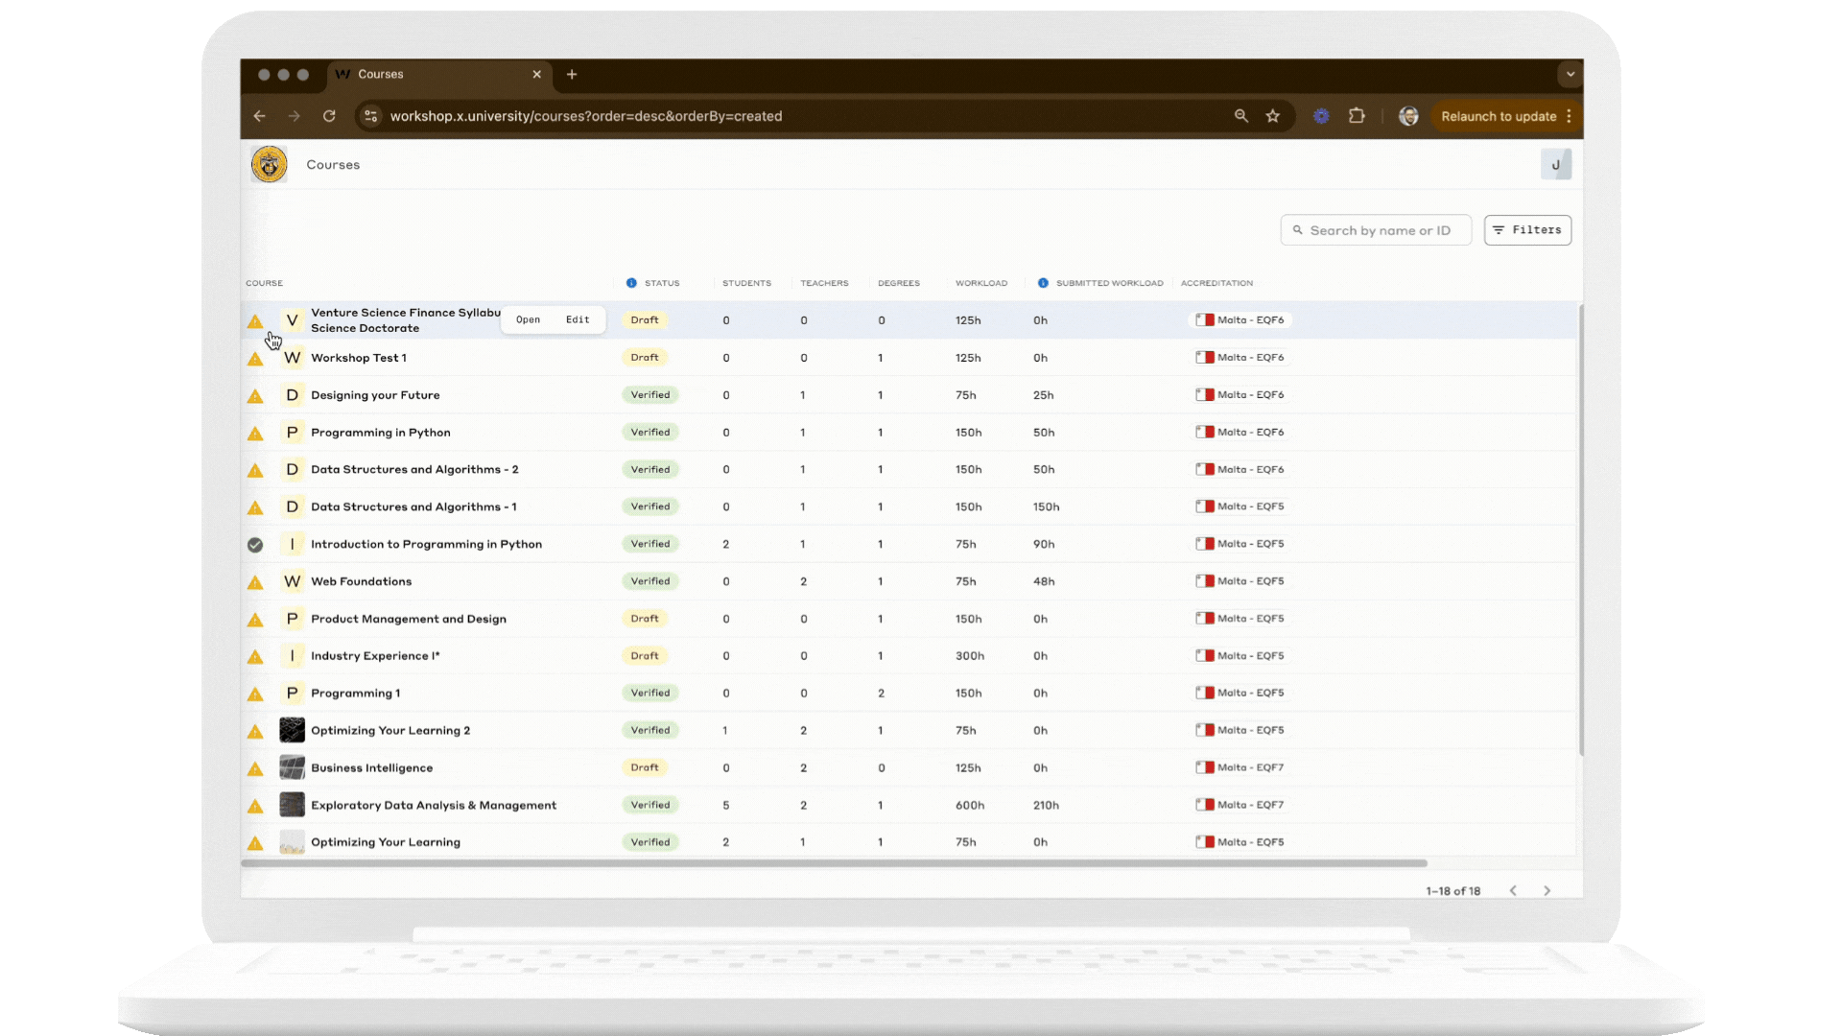Image resolution: width=1842 pixels, height=1036 pixels.
Task: Click the info icon on the Submitted Workload column
Action: click(x=1043, y=283)
